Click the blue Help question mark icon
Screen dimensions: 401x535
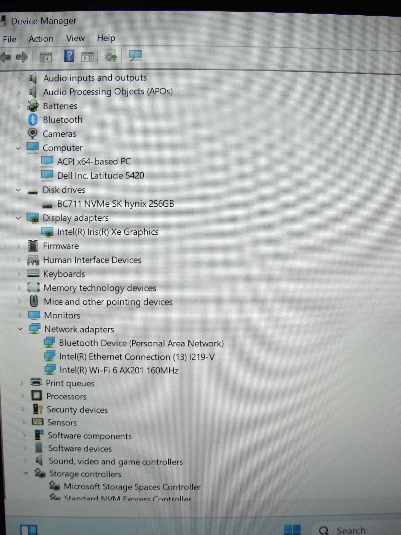pos(69,56)
